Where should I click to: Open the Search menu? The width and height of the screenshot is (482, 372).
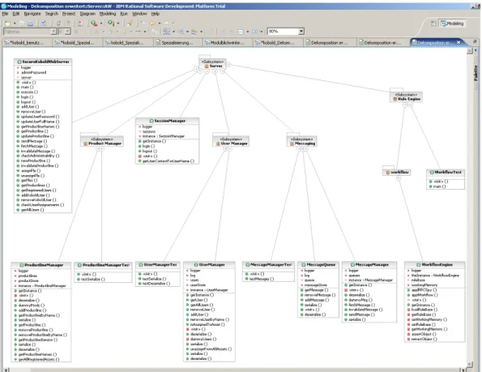coord(51,14)
